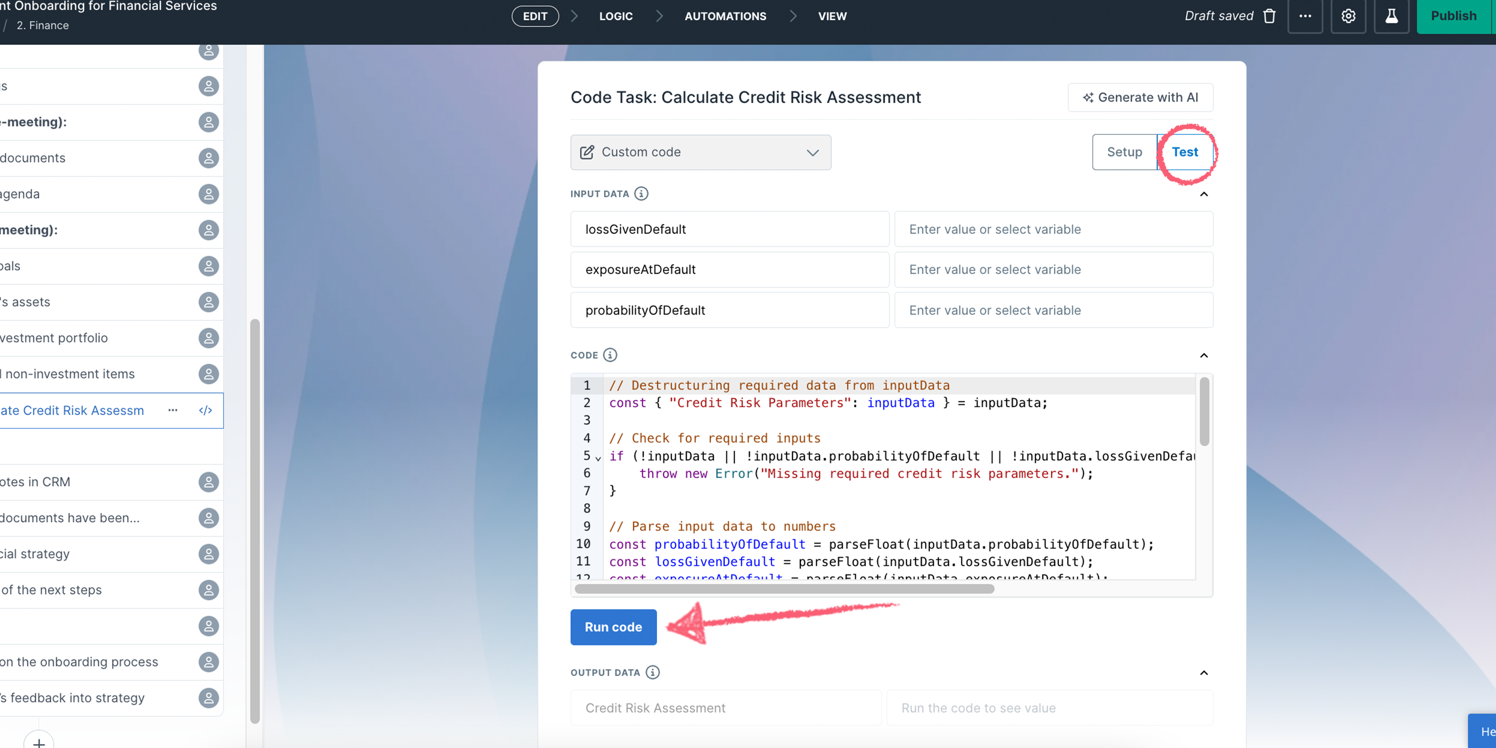Select the otes in CRM task
1496x748 pixels.
(x=112, y=482)
